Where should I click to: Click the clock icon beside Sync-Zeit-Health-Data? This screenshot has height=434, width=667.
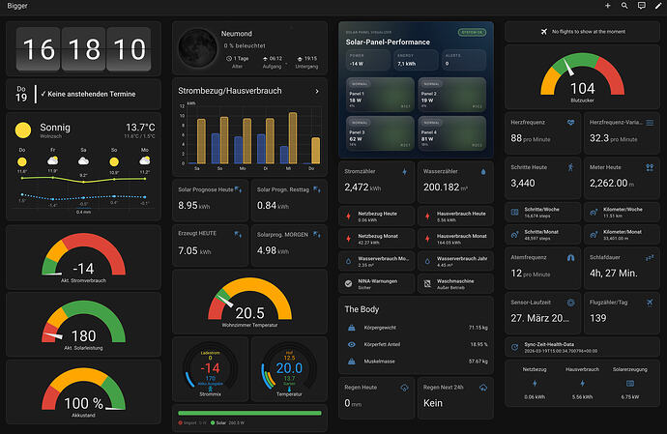(514, 347)
